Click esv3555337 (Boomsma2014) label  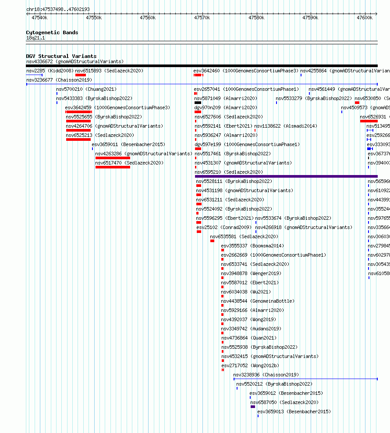click(x=252, y=246)
